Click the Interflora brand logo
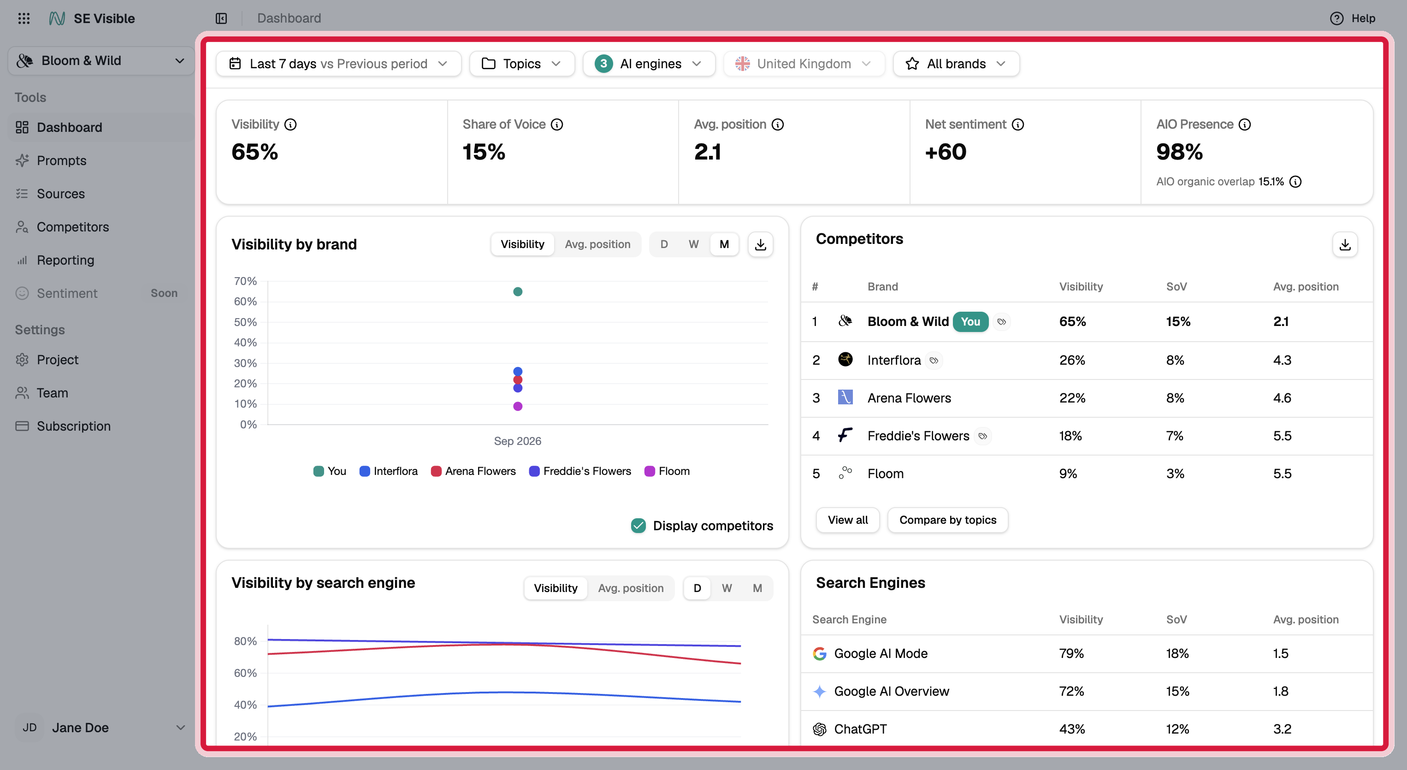Viewport: 1407px width, 770px height. [845, 360]
